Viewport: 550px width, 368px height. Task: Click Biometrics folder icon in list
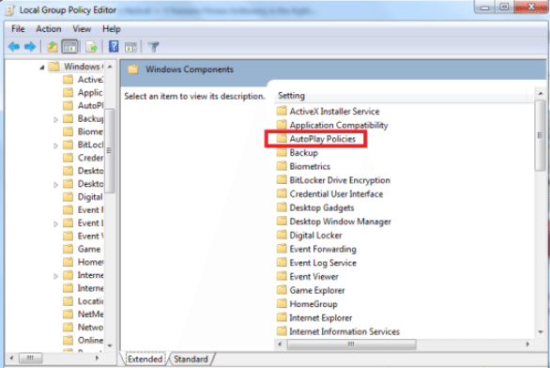click(282, 166)
